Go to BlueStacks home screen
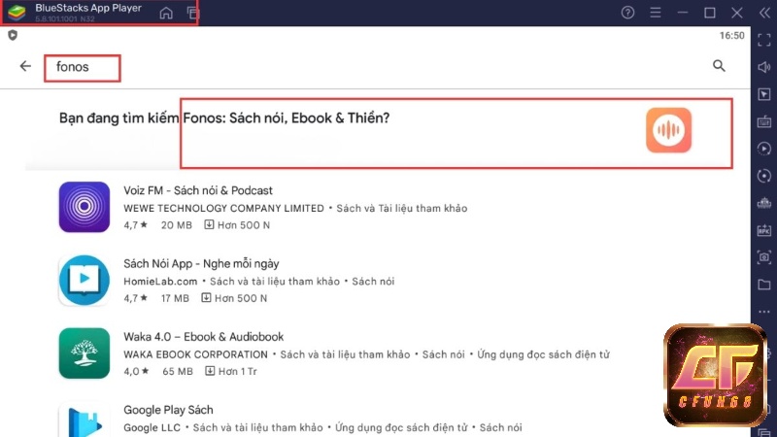Screen dimensions: 777x437 pyautogui.click(x=166, y=13)
